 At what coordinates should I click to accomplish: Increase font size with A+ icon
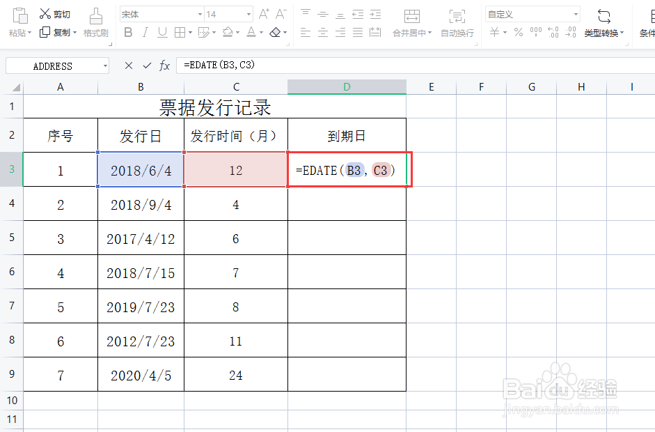(x=264, y=14)
